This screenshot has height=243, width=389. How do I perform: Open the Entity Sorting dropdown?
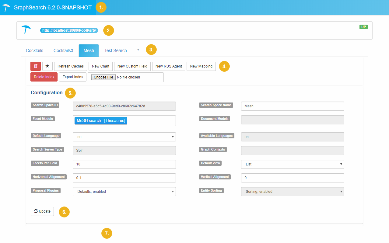[x=292, y=192]
